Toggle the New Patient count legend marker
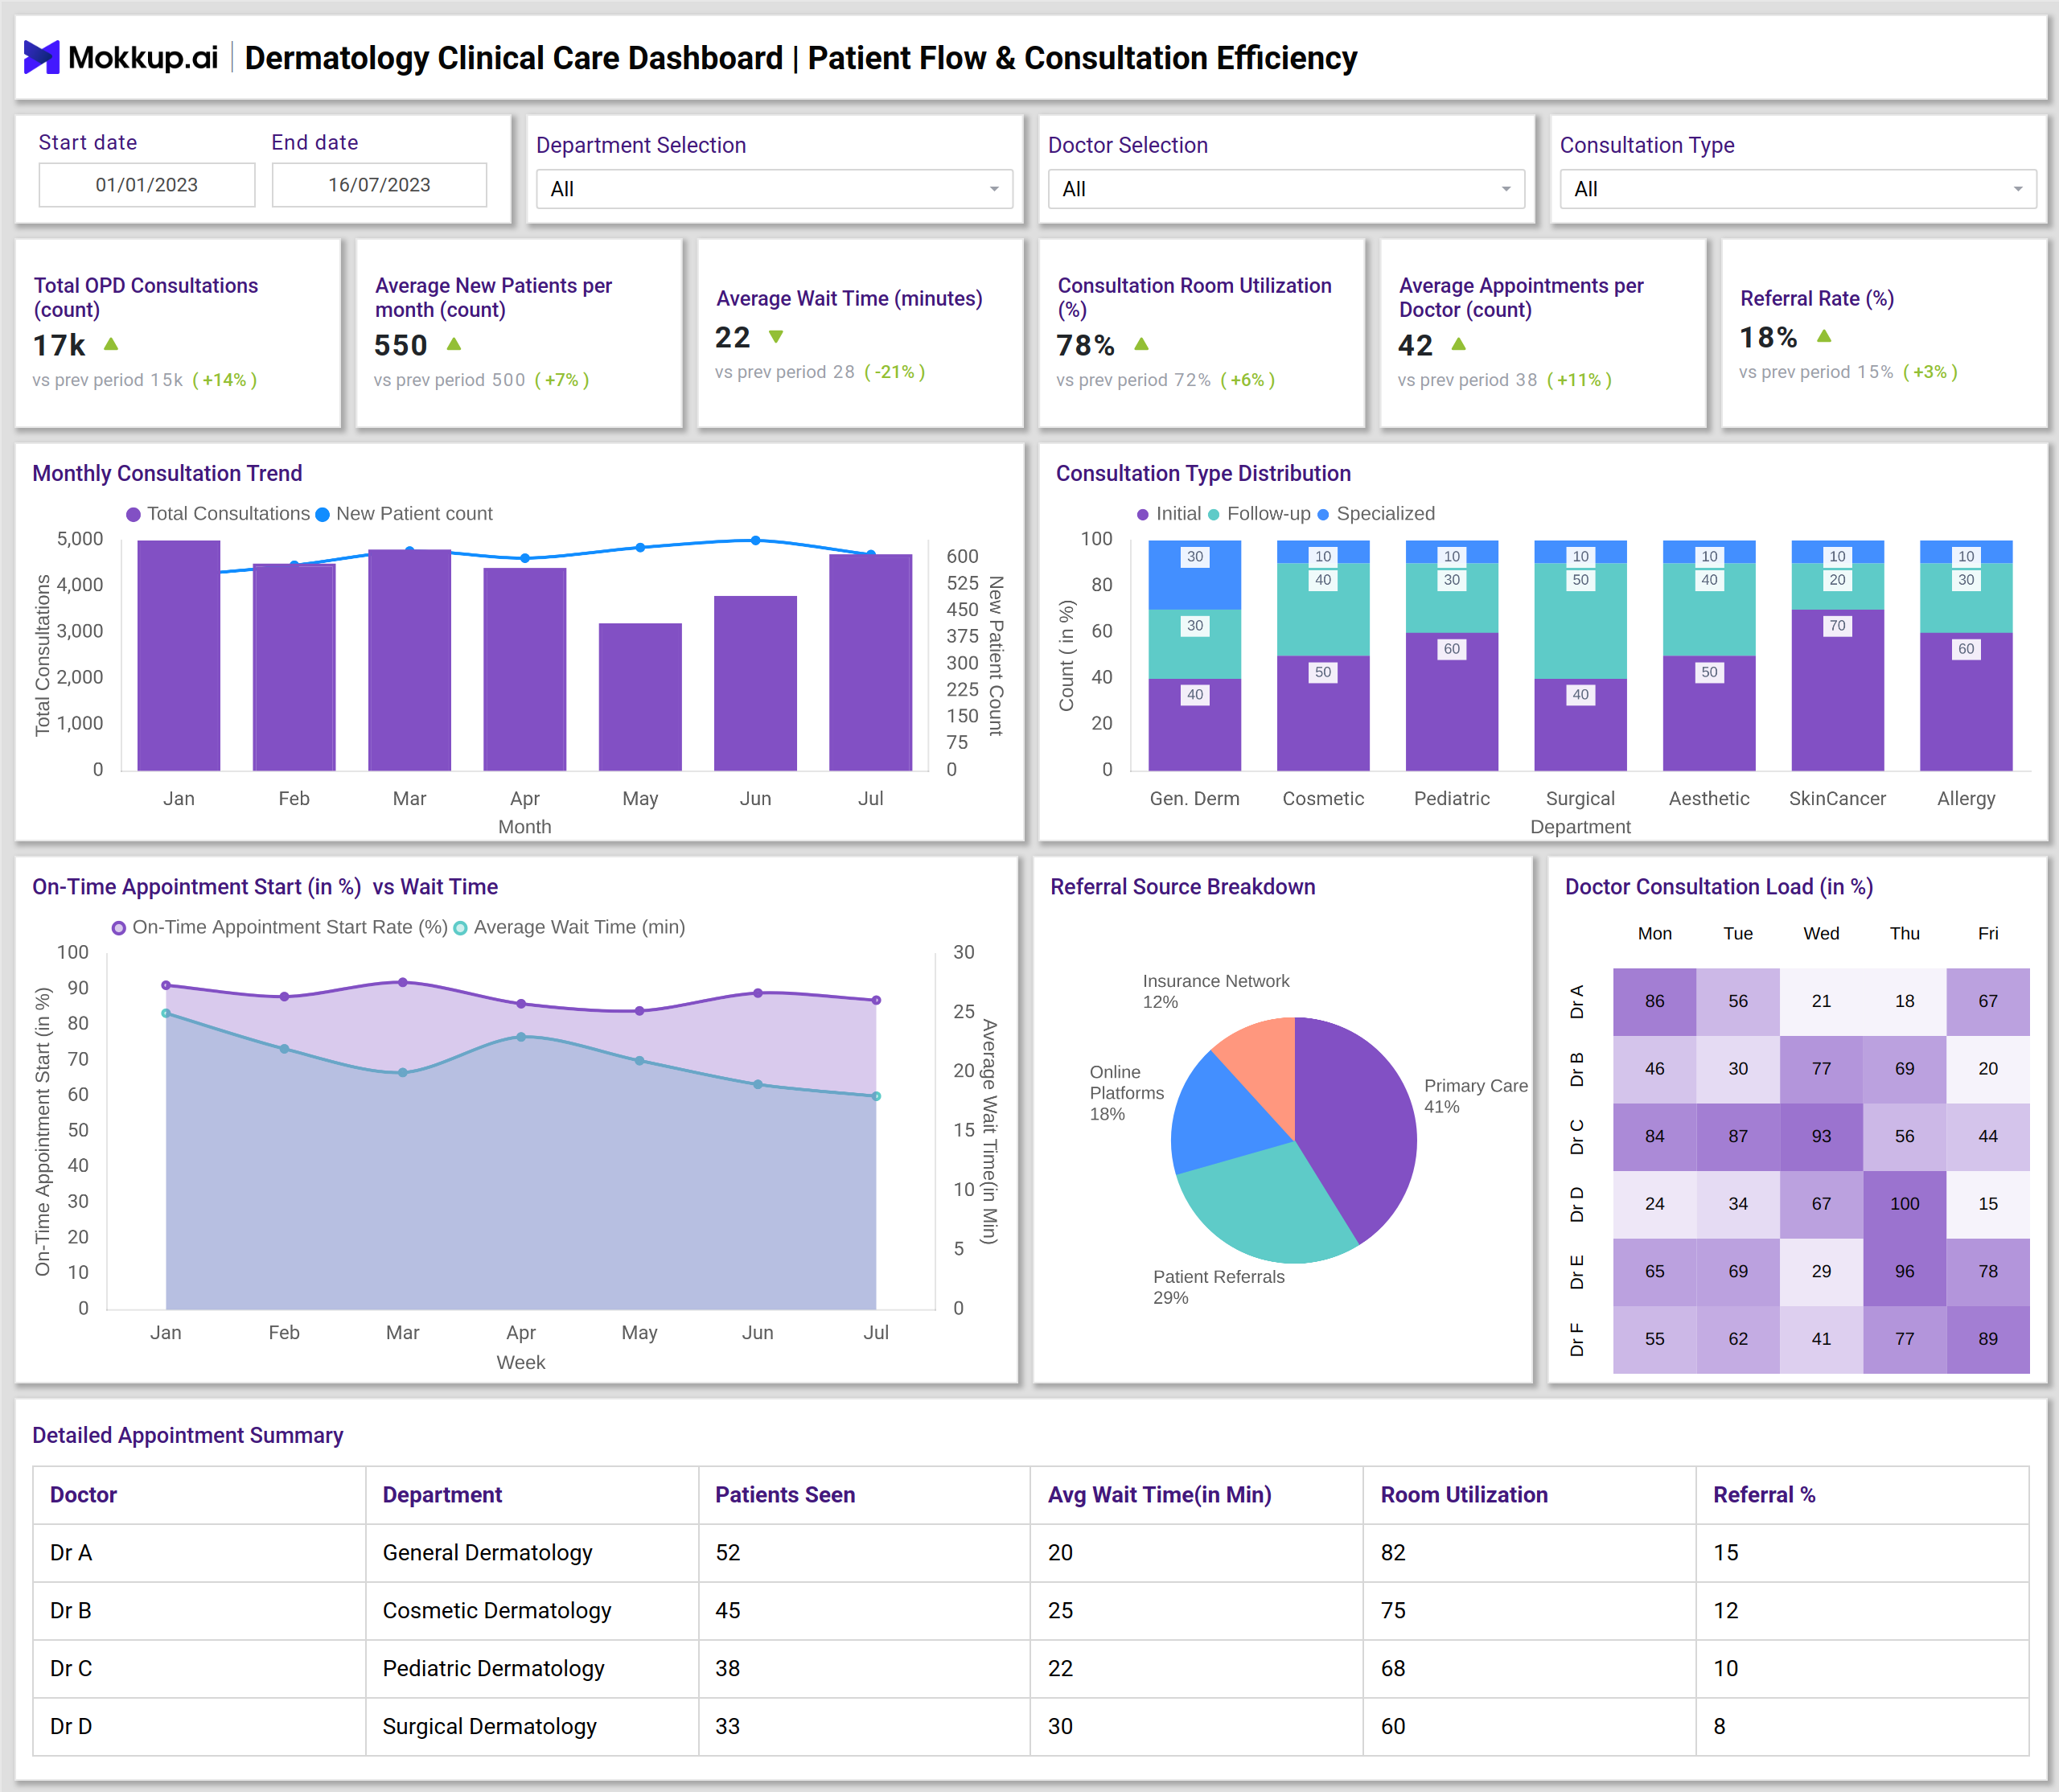2059x1792 pixels. point(322,514)
